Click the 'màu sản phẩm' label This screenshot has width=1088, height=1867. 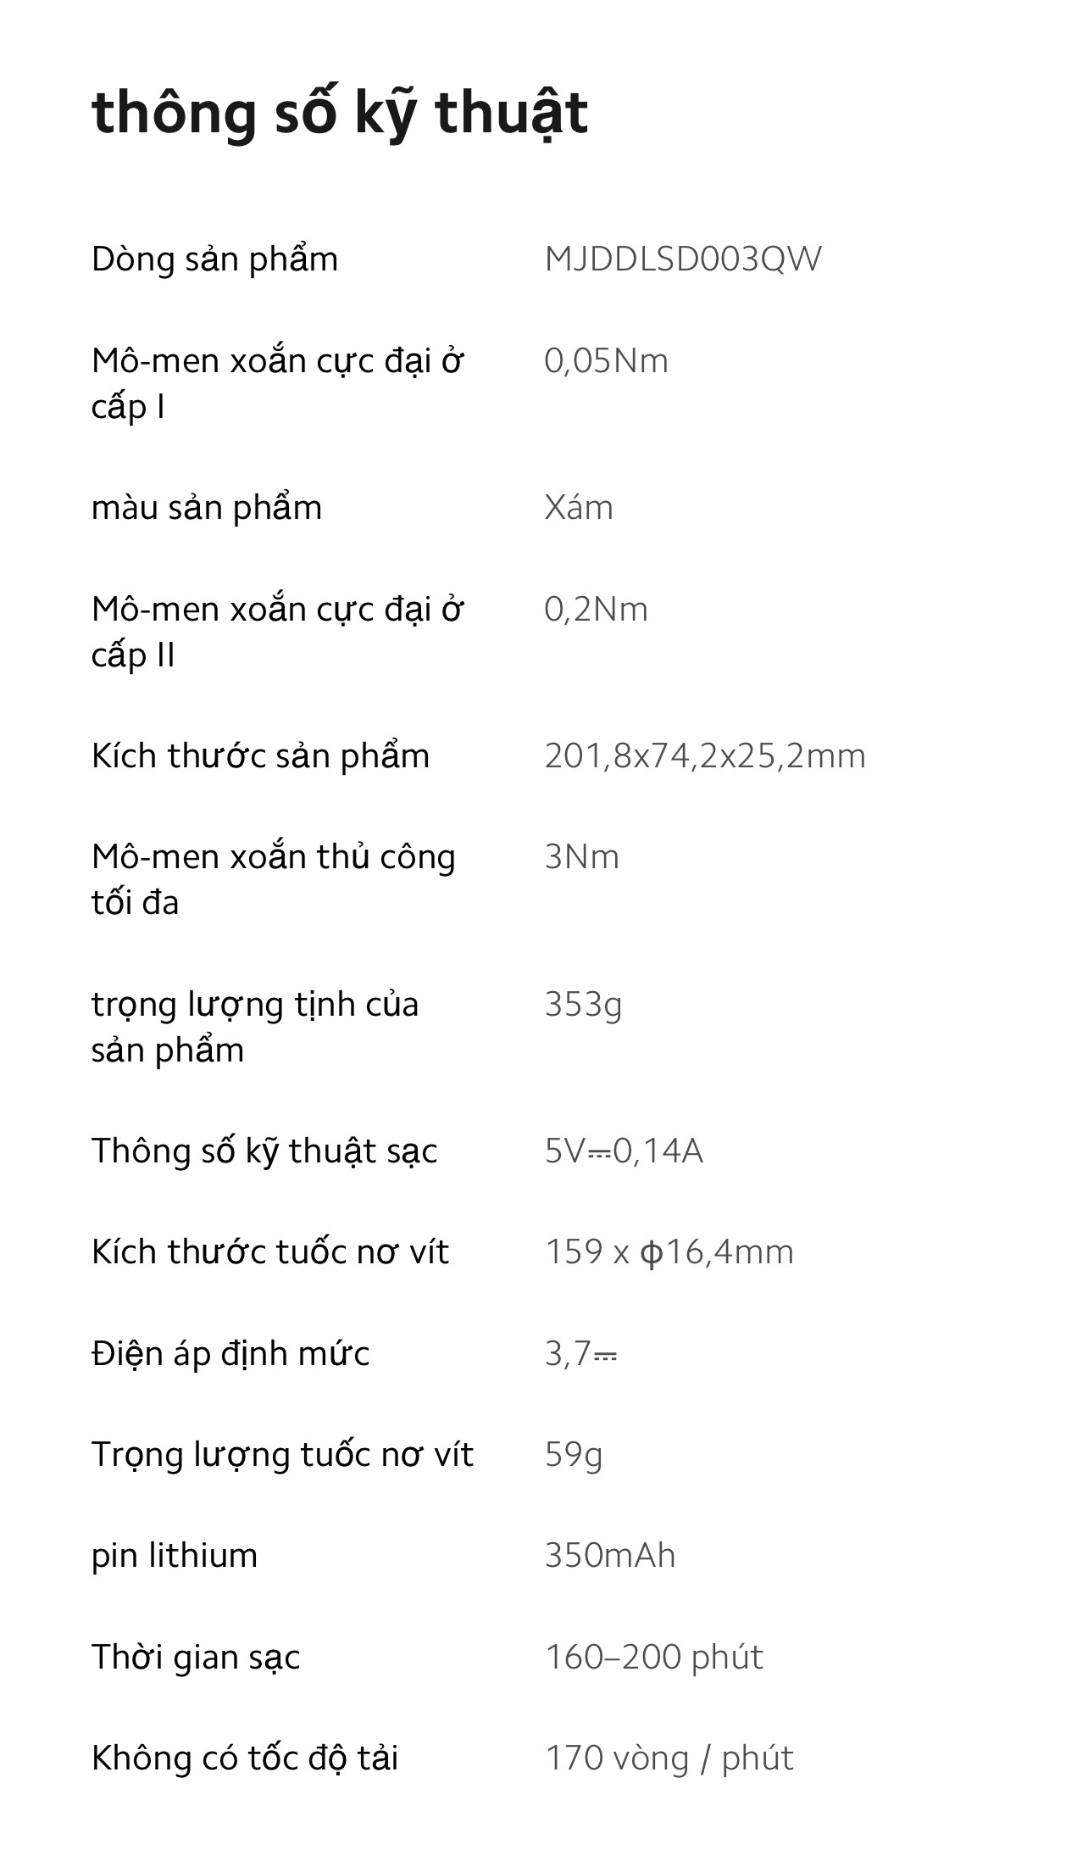click(207, 508)
